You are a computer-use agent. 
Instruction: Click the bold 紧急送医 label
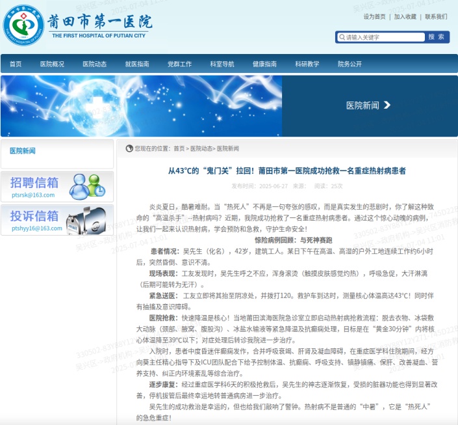162,296
